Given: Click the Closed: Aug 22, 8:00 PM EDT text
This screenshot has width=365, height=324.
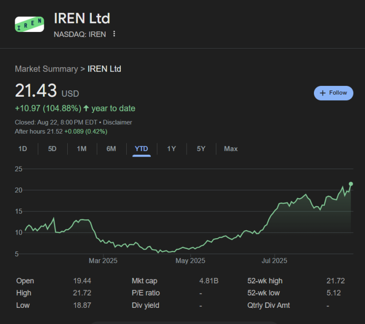Looking at the screenshot, I should click(56, 122).
